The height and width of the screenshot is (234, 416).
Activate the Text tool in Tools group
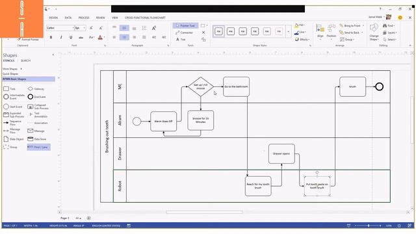tap(181, 39)
